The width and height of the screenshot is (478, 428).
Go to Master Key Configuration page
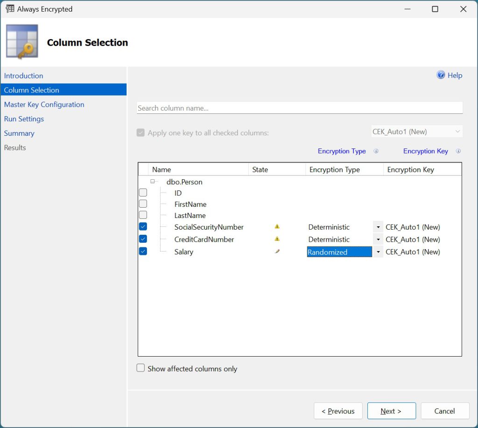(44, 105)
